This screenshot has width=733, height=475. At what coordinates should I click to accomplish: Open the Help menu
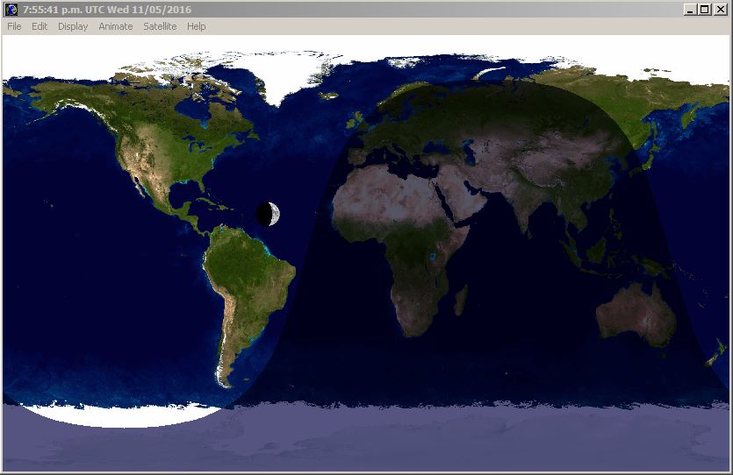tap(197, 26)
